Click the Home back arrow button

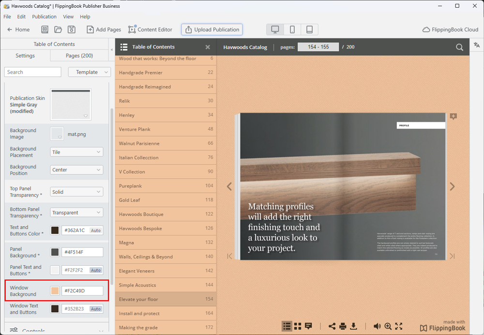(x=18, y=30)
